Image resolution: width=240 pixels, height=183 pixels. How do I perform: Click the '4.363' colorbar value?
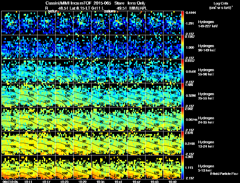(189, 157)
